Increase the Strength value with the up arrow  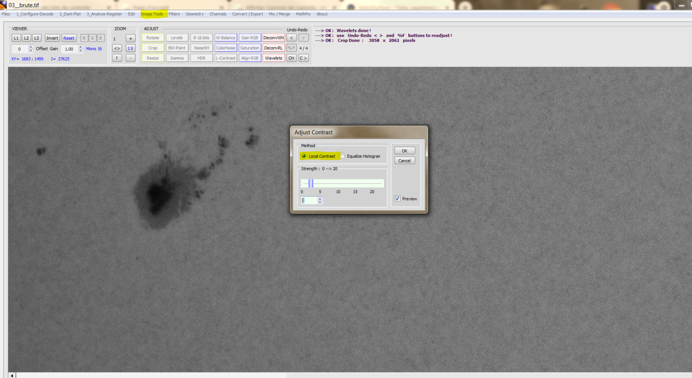click(320, 198)
